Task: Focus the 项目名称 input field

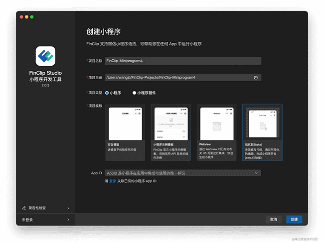Action: (x=183, y=61)
